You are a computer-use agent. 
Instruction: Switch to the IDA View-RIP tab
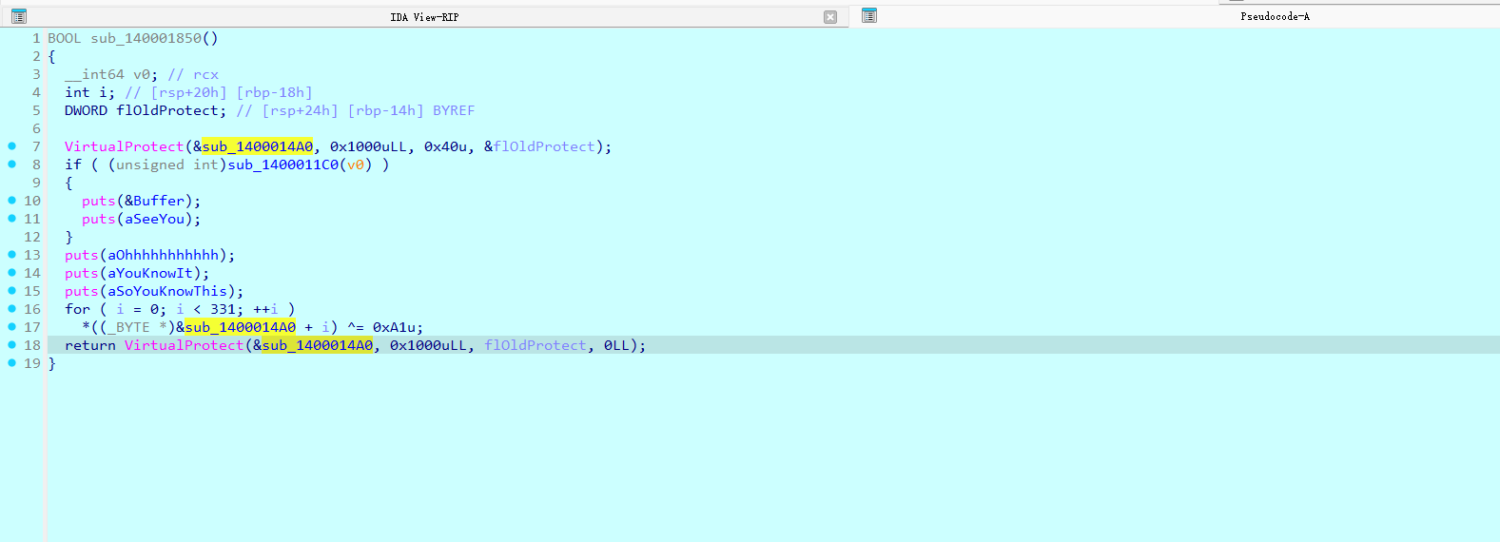[x=424, y=17]
